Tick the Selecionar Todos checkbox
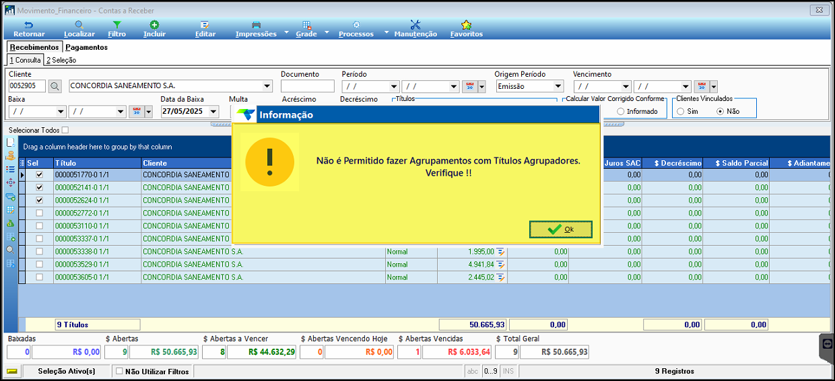Image resolution: width=835 pixels, height=381 pixels. point(65,130)
